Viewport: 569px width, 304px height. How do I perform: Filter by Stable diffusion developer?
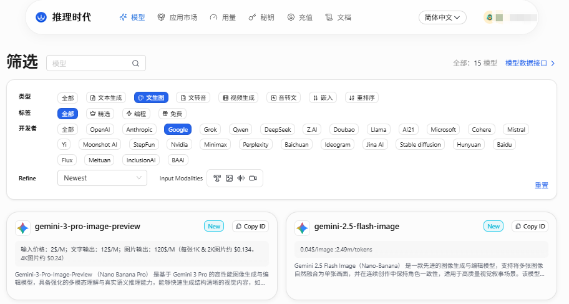(421, 145)
